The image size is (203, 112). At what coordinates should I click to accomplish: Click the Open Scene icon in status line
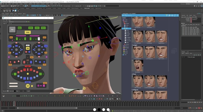tap(13, 6)
